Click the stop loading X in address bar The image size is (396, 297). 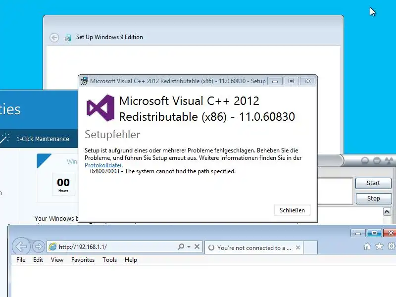click(x=197, y=247)
